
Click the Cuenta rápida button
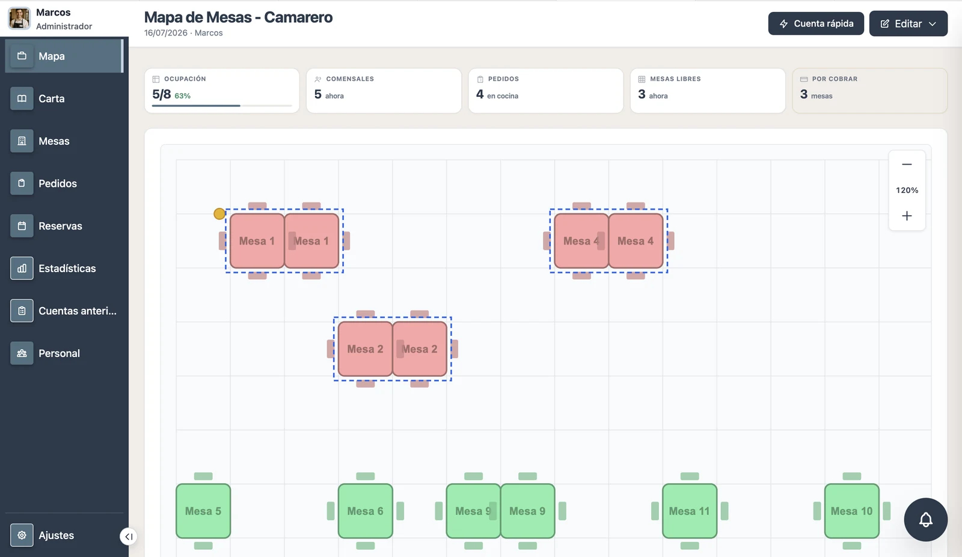[816, 23]
